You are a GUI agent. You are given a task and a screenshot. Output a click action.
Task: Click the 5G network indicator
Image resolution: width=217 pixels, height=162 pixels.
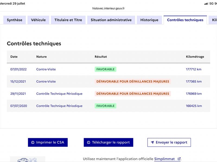point(211,4)
